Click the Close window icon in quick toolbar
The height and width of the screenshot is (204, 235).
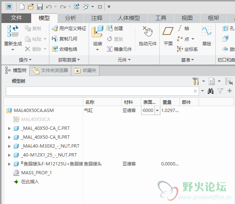click(x=100, y=7)
